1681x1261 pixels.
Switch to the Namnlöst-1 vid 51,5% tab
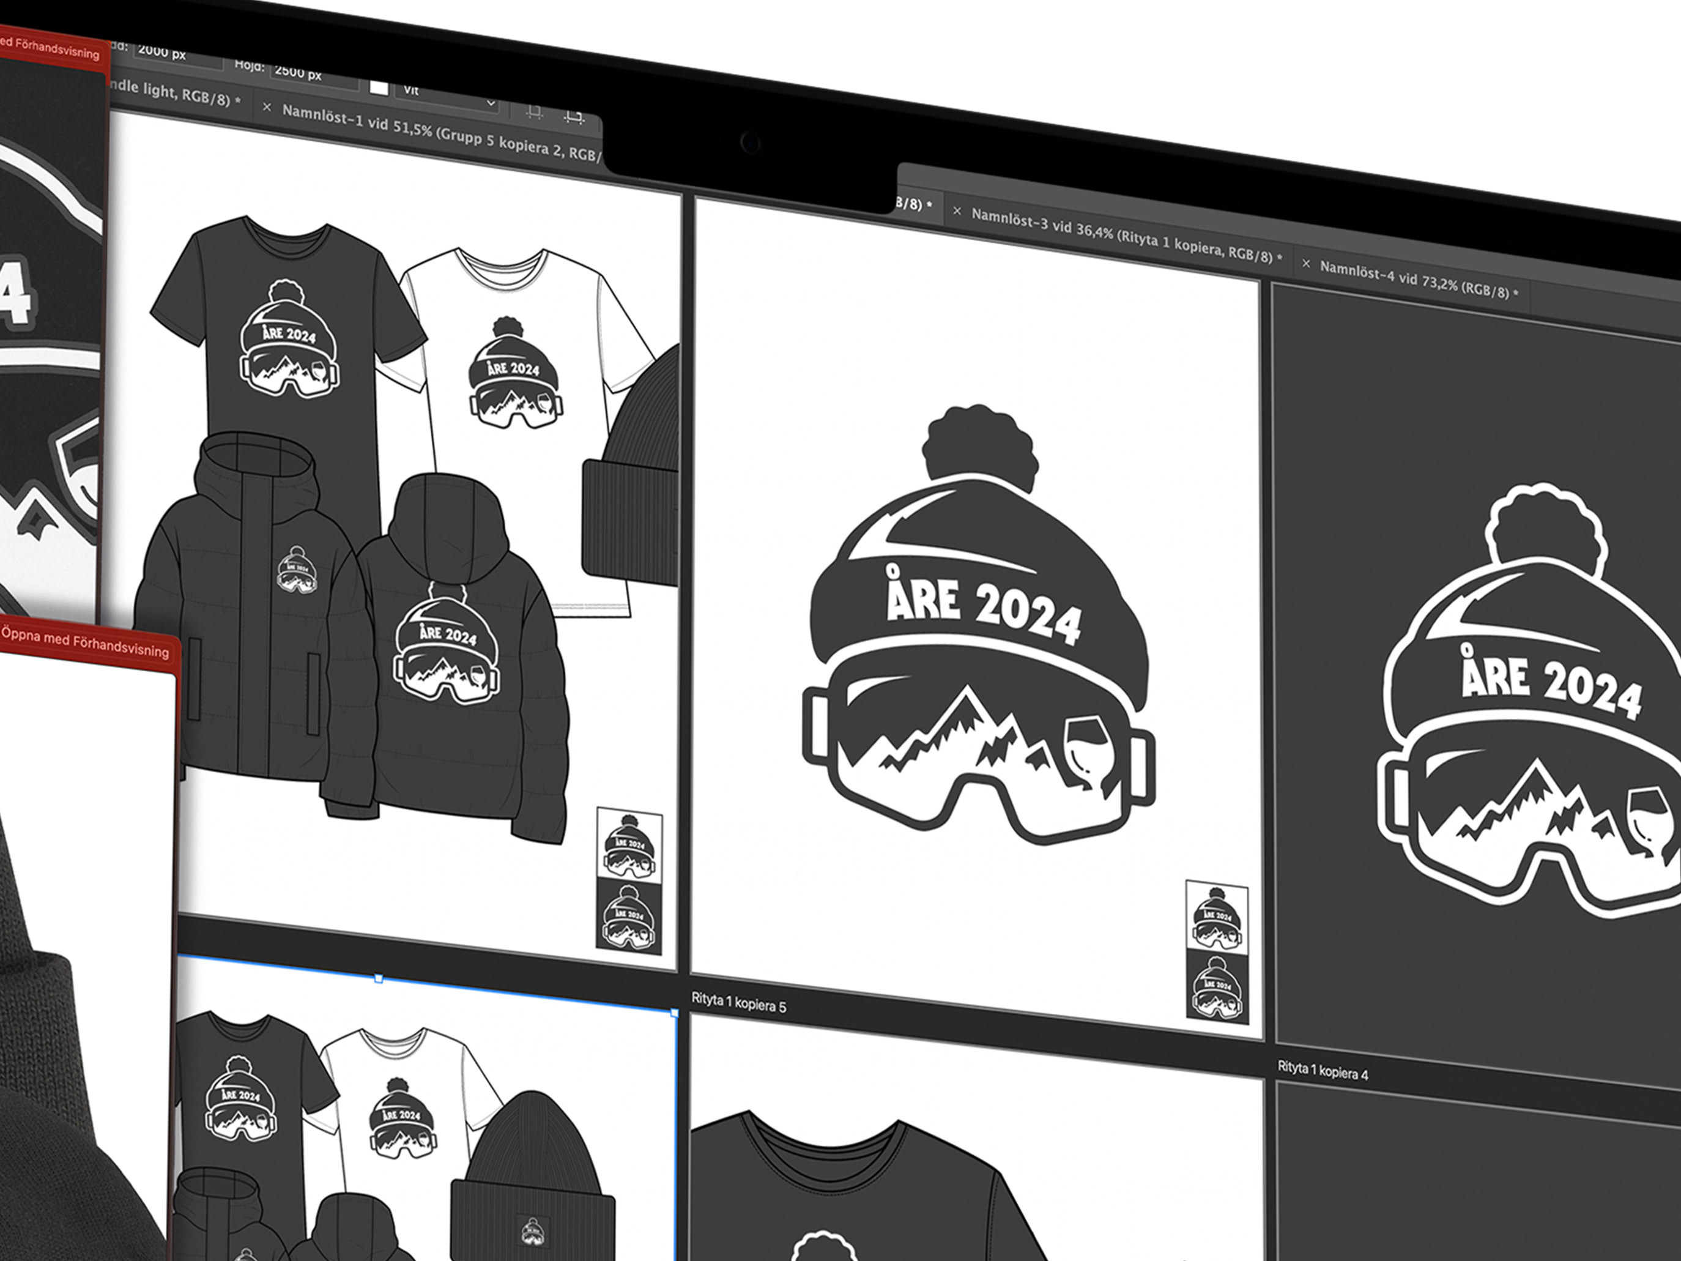click(441, 135)
